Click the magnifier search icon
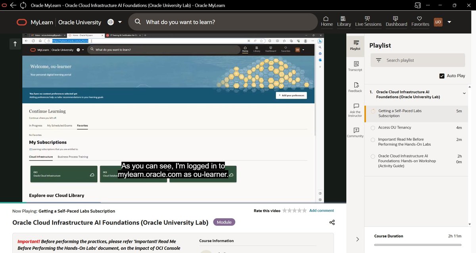Screen dimensions: 476x253 (x=138, y=22)
